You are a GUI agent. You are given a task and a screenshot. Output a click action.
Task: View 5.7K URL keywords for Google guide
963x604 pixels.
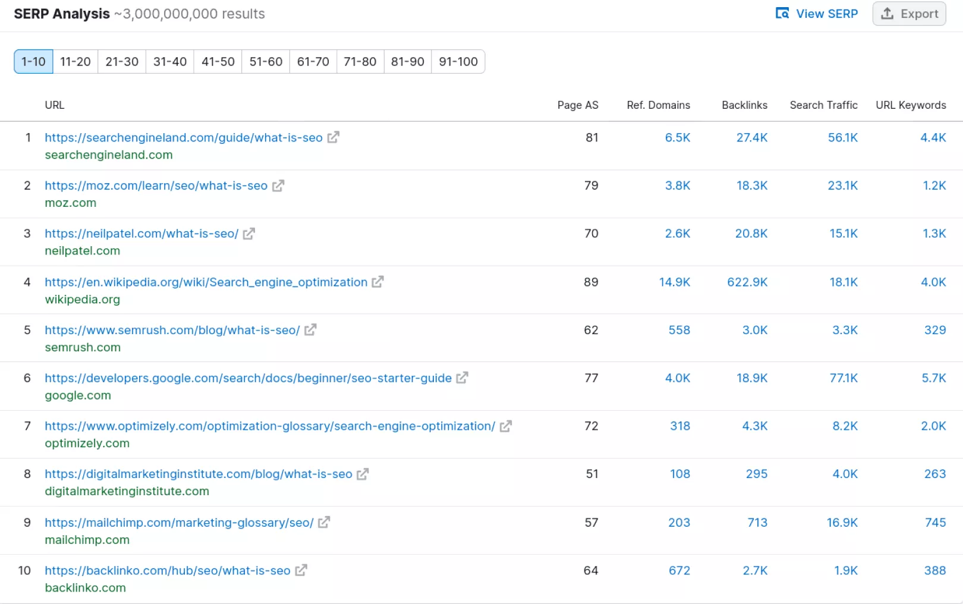934,378
